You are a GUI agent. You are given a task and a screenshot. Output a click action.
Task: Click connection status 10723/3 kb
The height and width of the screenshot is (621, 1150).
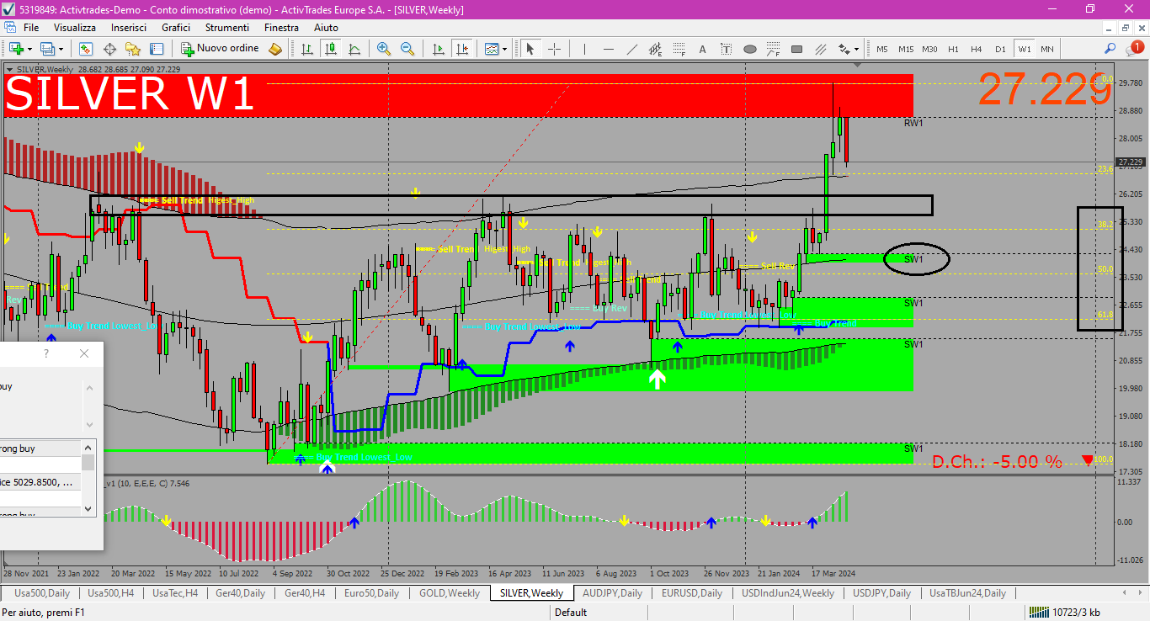pyautogui.click(x=1065, y=612)
